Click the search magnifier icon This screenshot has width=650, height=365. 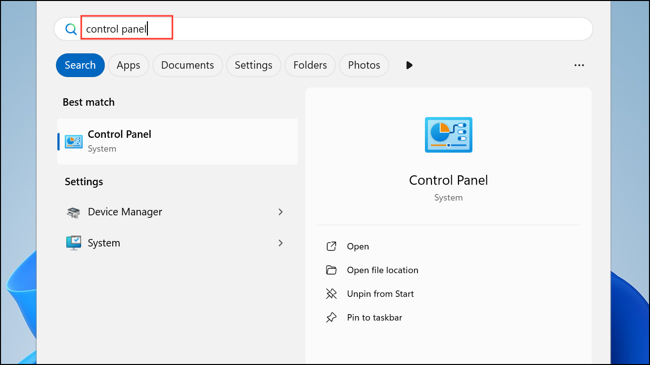click(71, 29)
